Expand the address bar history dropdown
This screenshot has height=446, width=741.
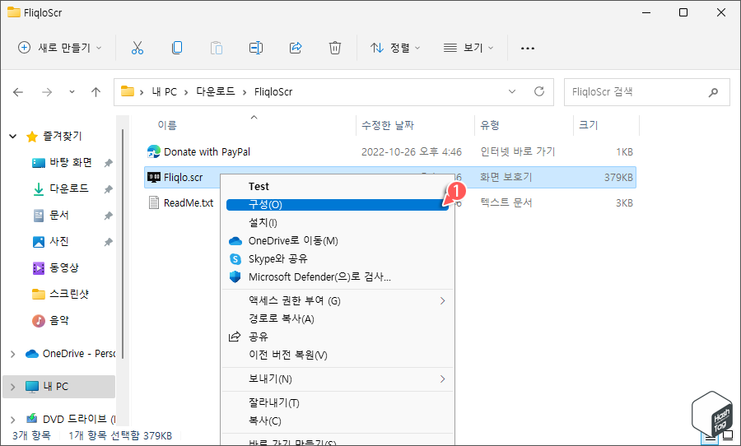pyautogui.click(x=512, y=91)
